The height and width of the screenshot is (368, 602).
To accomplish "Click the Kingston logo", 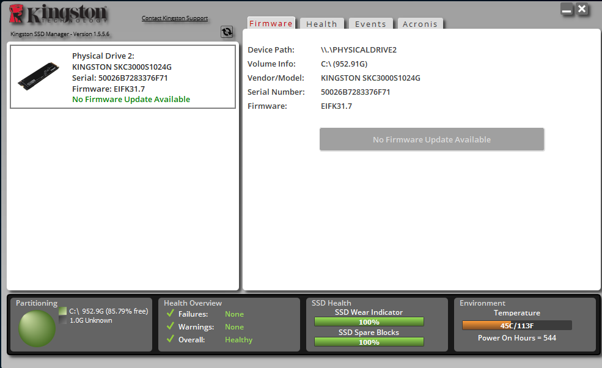I will coord(58,14).
